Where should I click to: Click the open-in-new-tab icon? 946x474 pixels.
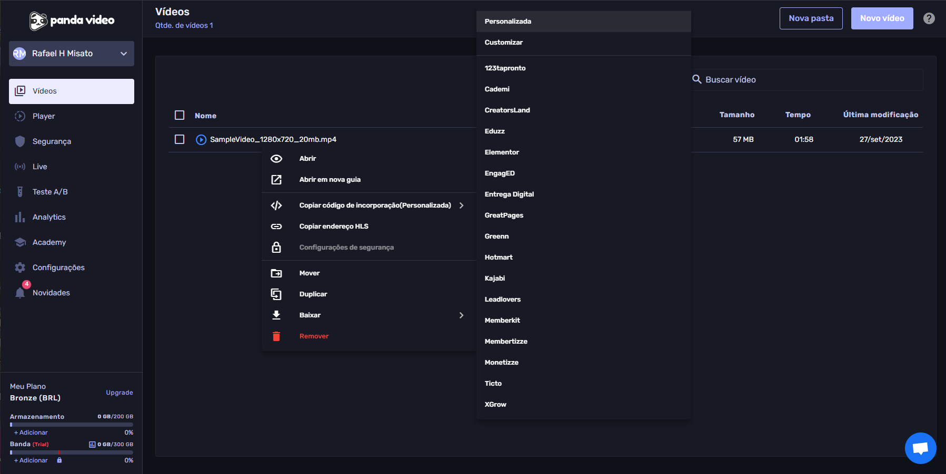point(276,180)
